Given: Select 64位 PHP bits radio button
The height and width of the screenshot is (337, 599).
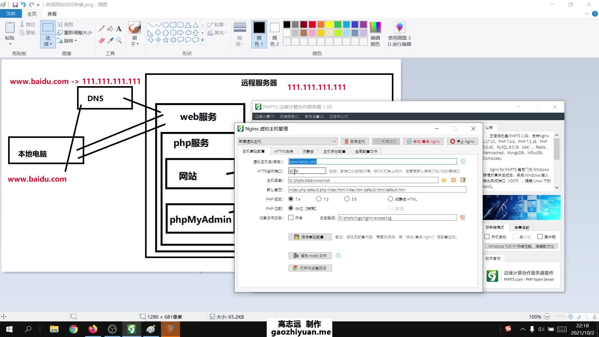Looking at the screenshot, I should click(x=291, y=208).
